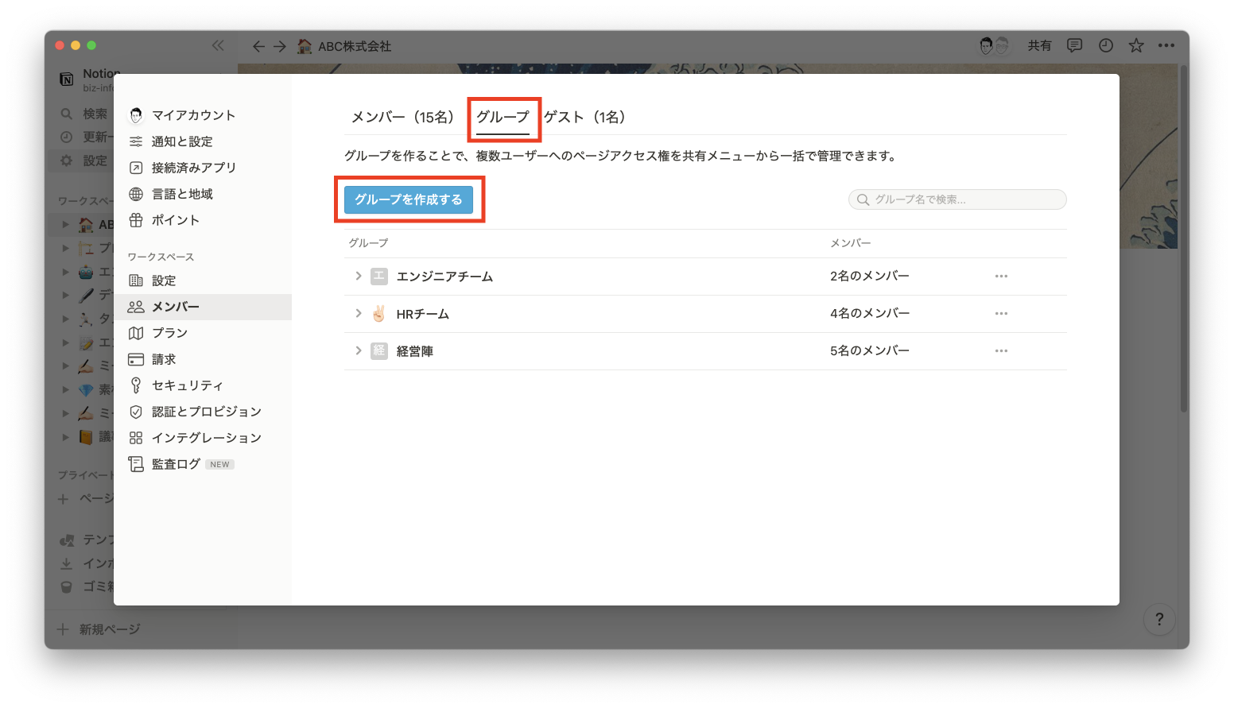Select the グループ tab

click(x=503, y=117)
